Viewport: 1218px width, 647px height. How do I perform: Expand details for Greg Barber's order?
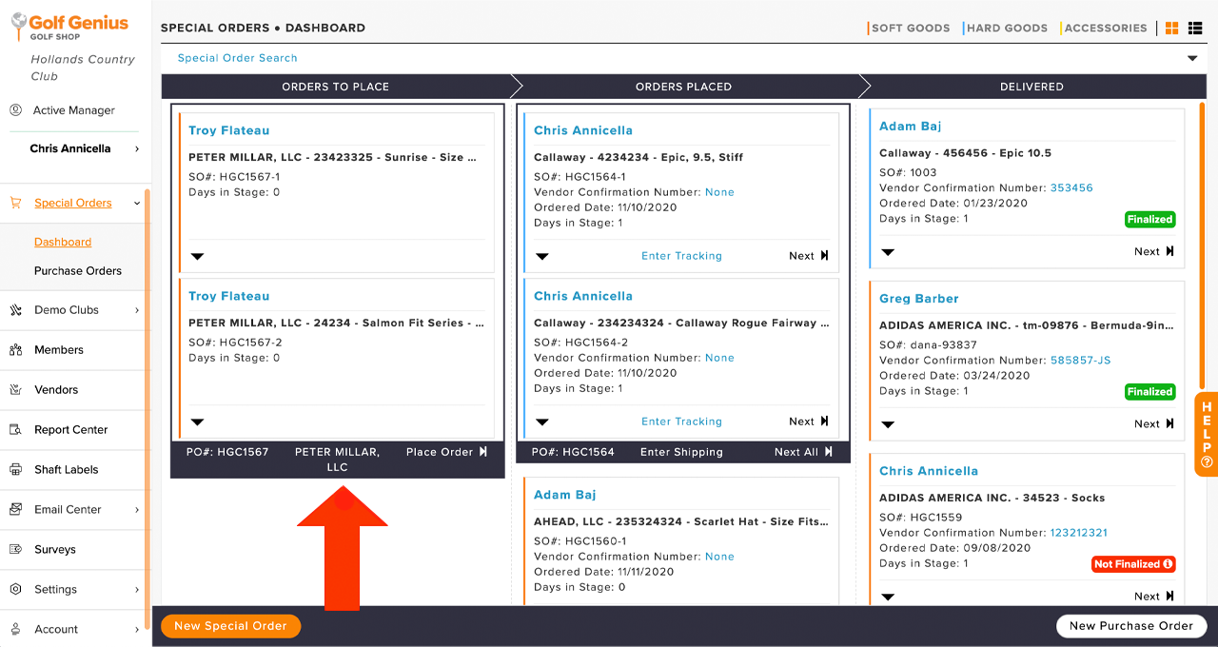(888, 424)
